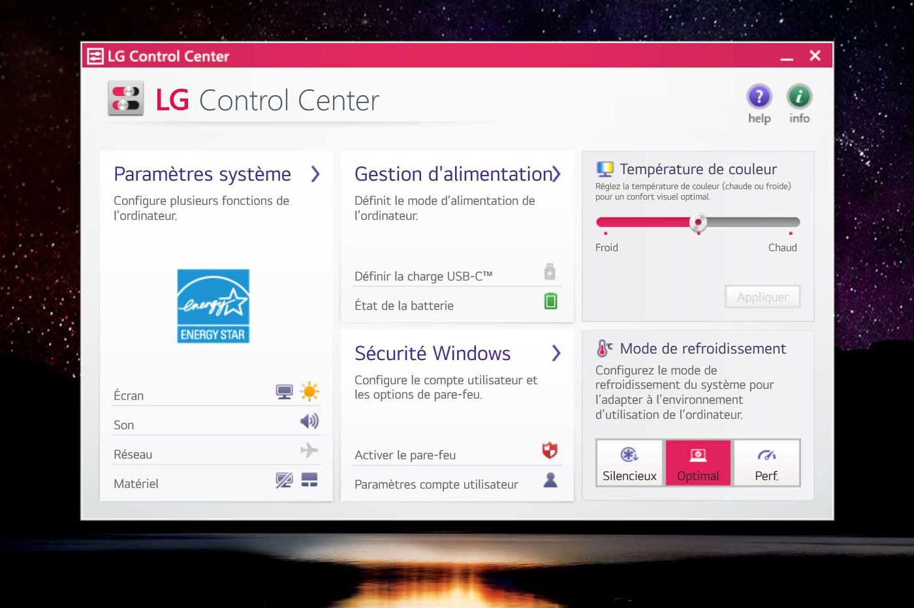The image size is (914, 608).
Task: Close the LG Control Center window
Action: point(815,56)
